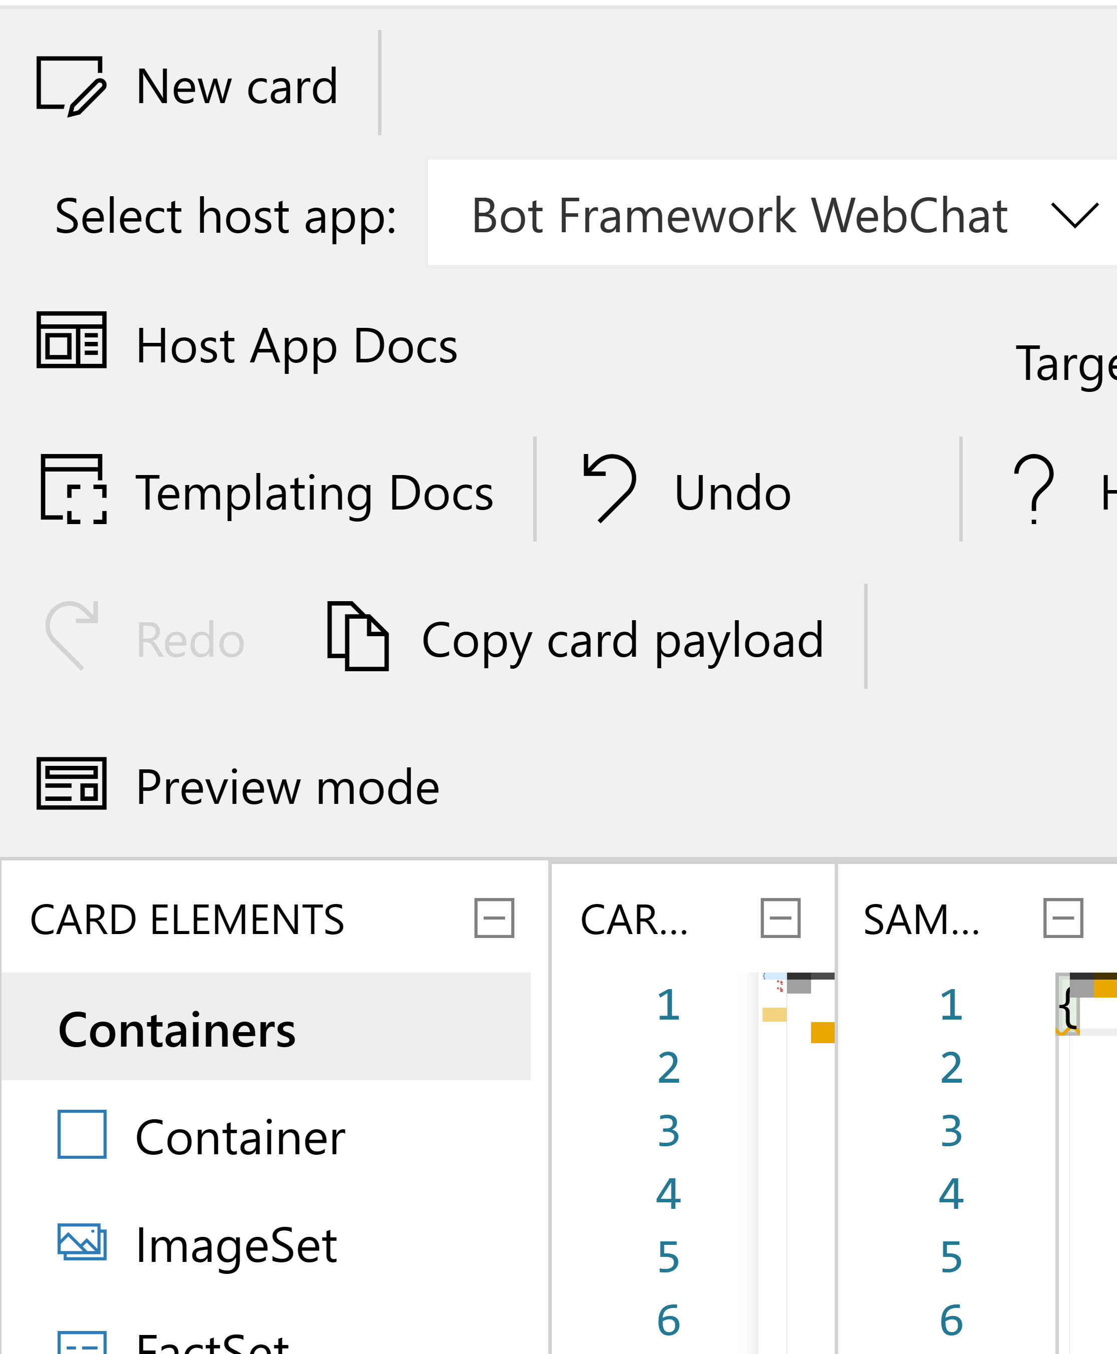This screenshot has width=1117, height=1354.
Task: Open Host App Docs icon
Action: 72,339
